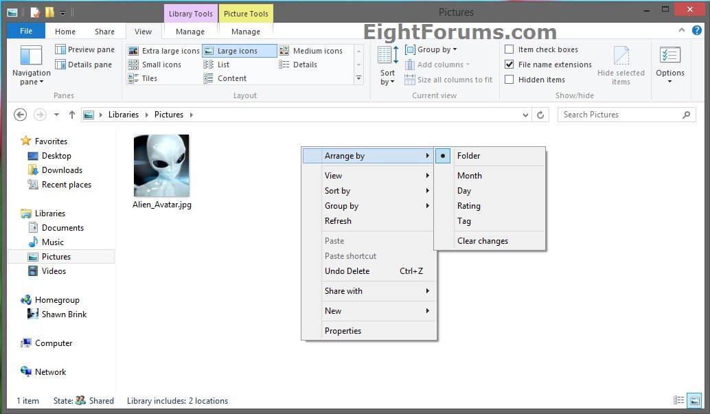
Task: Click the Refresh button beside address bar
Action: [540, 115]
